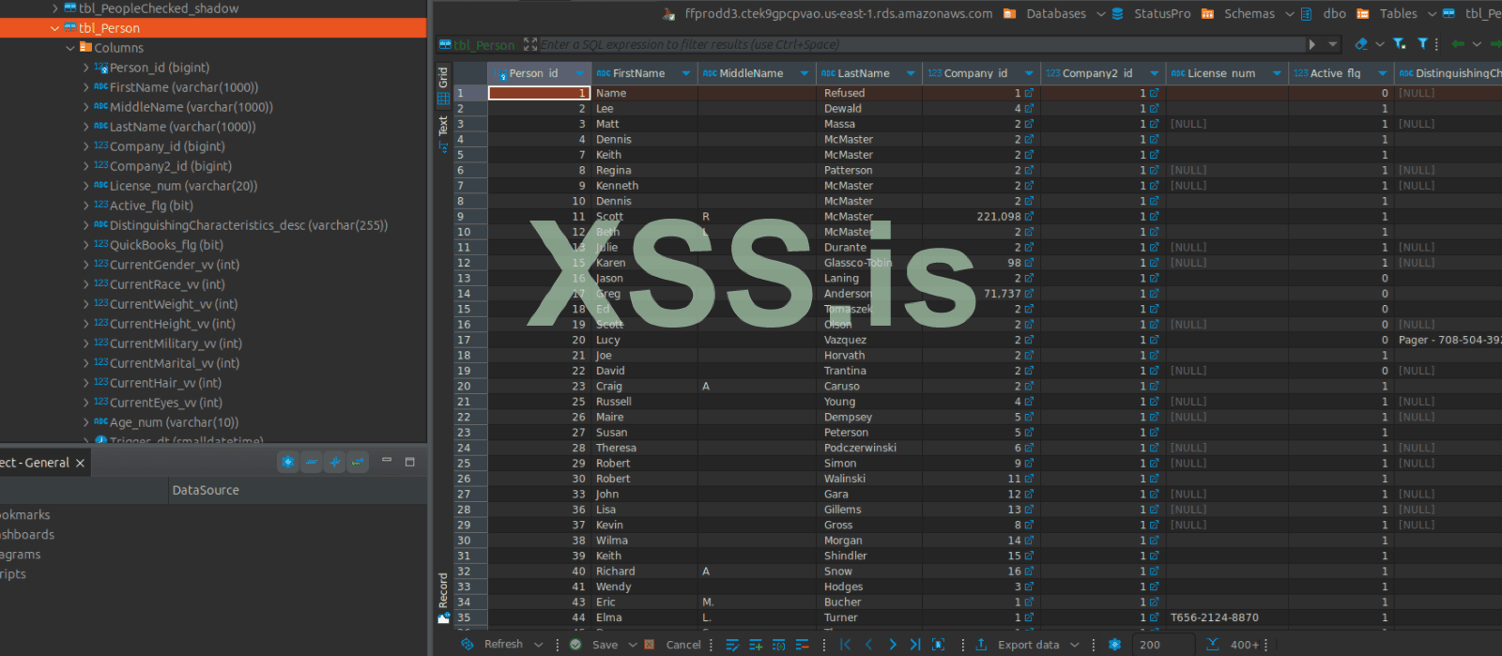The height and width of the screenshot is (656, 1502).
Task: Open Company_id column header dropdown arrow
Action: click(x=1029, y=73)
